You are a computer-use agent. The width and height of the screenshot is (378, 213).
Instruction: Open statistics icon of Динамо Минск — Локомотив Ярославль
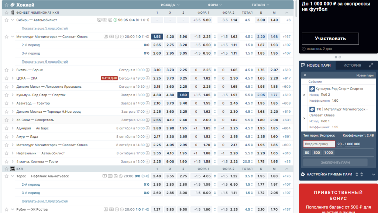click(x=148, y=87)
